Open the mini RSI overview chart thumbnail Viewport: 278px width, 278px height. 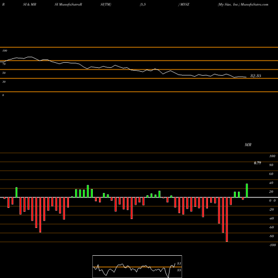[x=137, y=266]
